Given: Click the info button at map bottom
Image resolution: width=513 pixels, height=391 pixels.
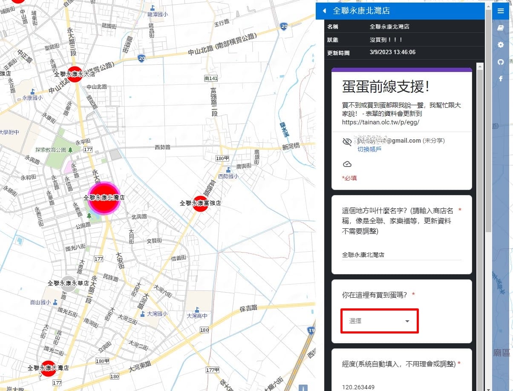Looking at the screenshot, I should 303,388.
